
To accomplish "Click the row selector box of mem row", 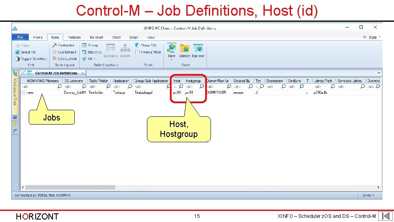I will (23, 92).
